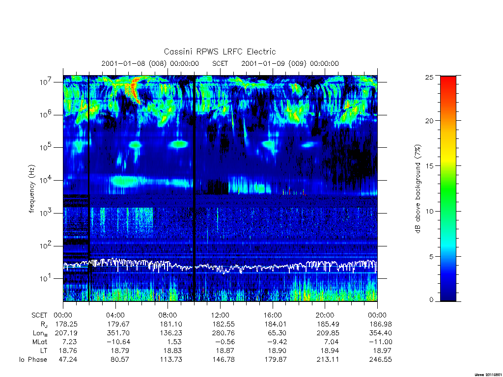Click the longitude value 65.30

click(x=277, y=333)
